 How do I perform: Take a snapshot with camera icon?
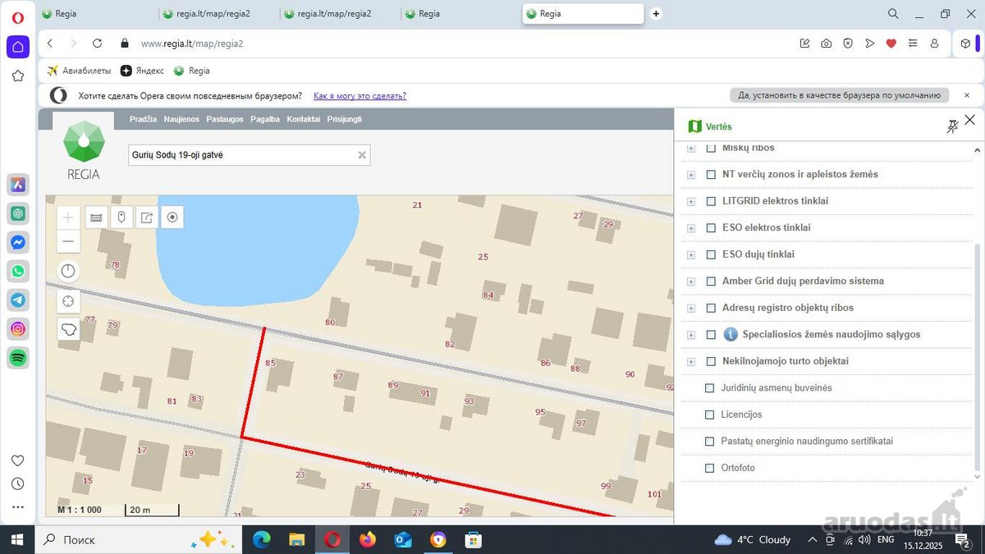(827, 43)
